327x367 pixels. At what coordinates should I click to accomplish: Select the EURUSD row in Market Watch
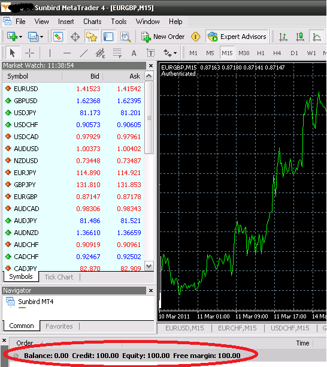(74, 89)
